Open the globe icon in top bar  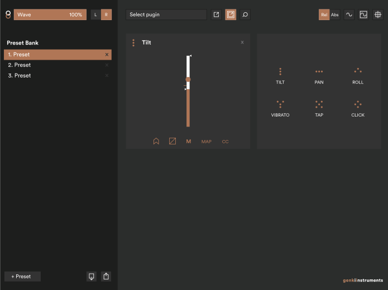(x=378, y=14)
